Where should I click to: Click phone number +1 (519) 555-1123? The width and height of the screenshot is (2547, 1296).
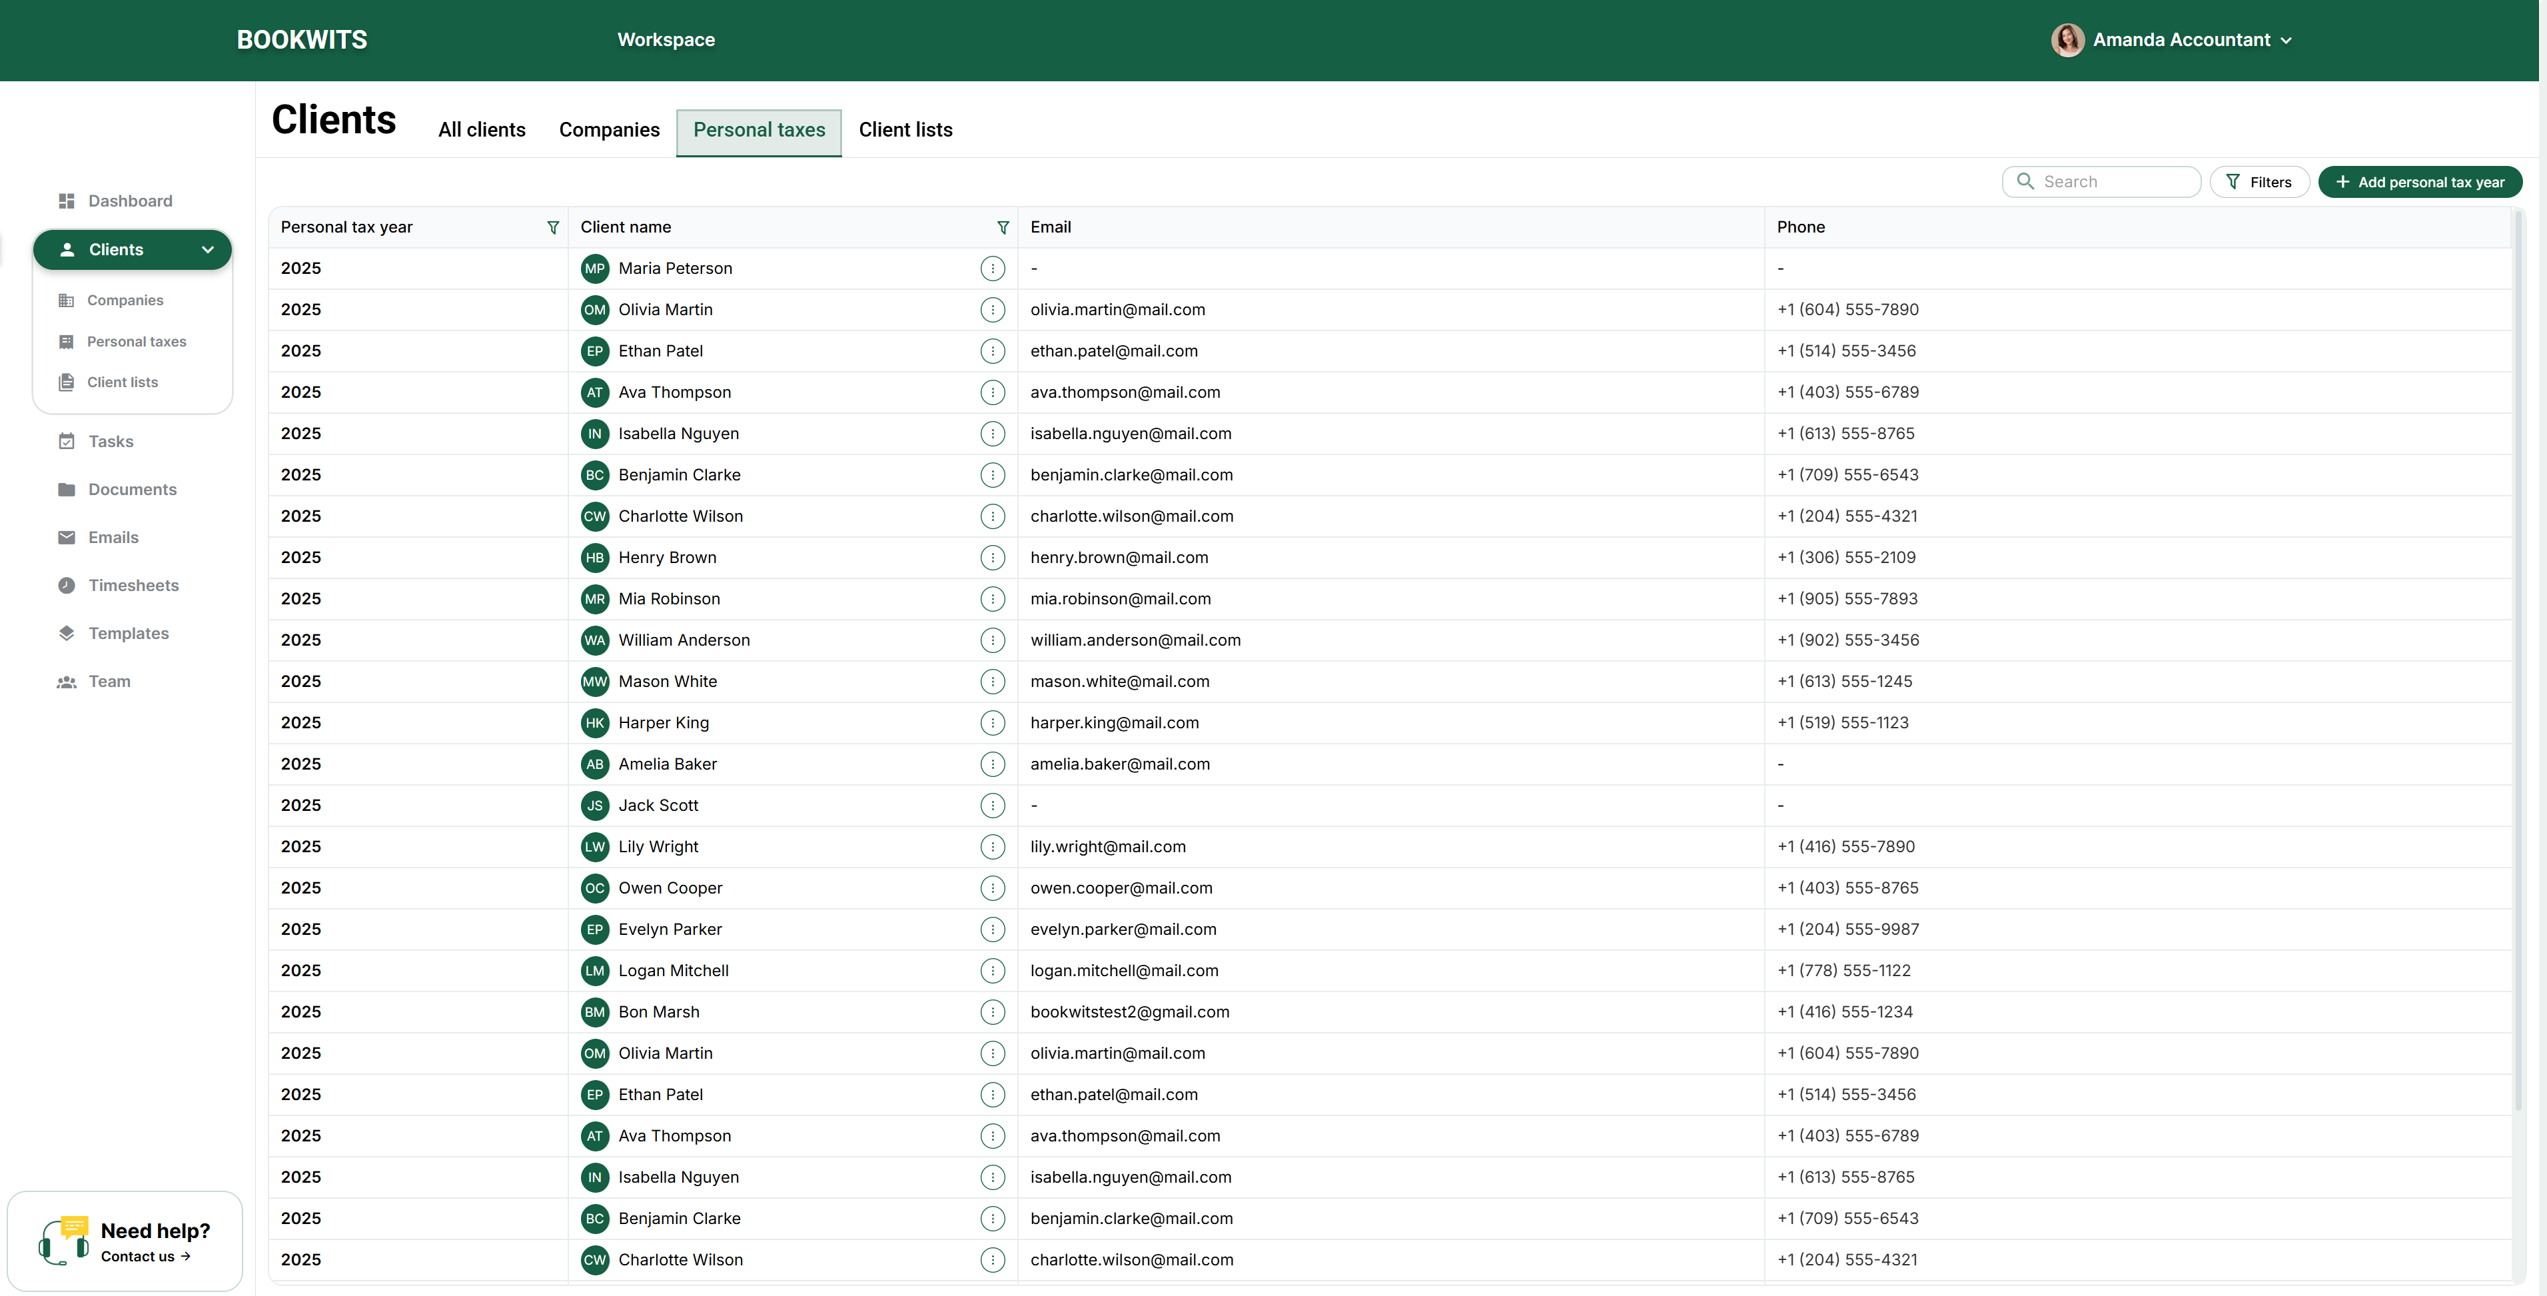tap(1842, 724)
